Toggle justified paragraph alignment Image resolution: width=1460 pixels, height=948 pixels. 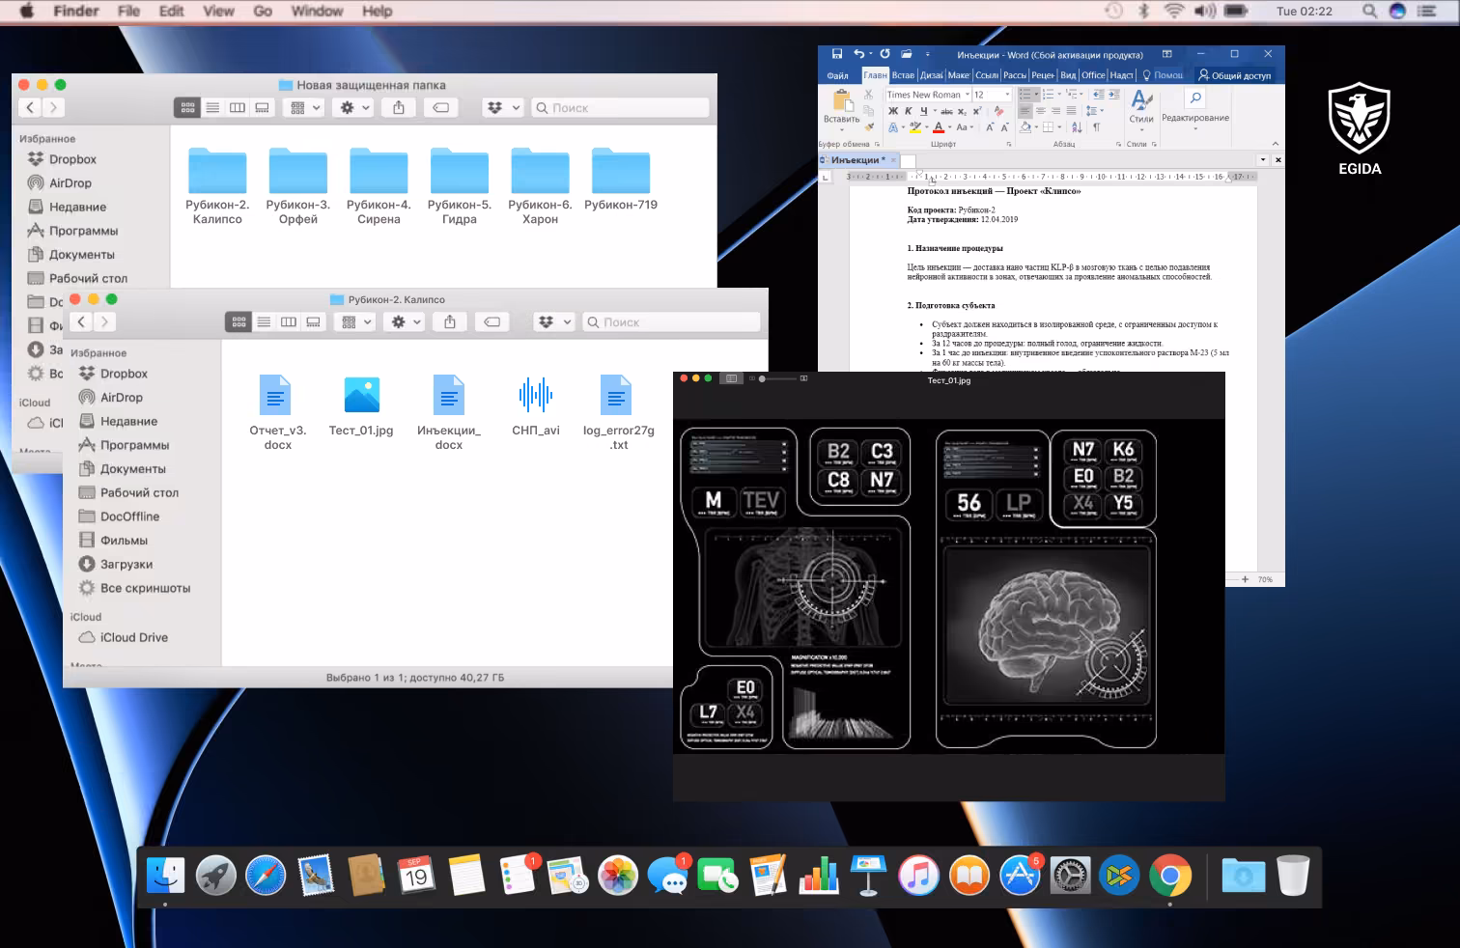(x=1071, y=111)
